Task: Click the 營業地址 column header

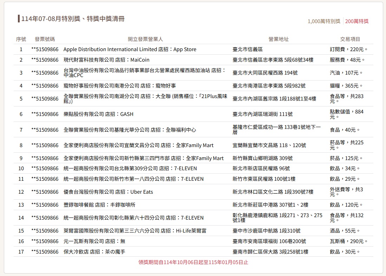Action: point(279,39)
